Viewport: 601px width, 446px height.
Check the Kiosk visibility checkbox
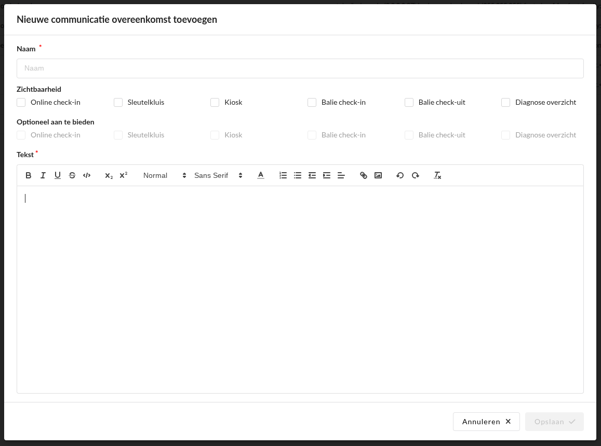coord(215,103)
